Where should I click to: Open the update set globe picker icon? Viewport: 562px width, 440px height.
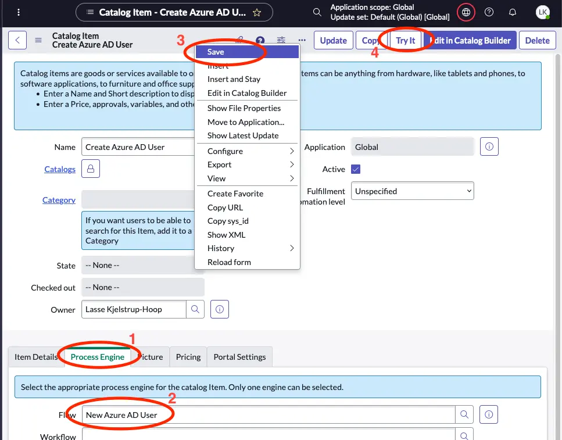tap(466, 12)
